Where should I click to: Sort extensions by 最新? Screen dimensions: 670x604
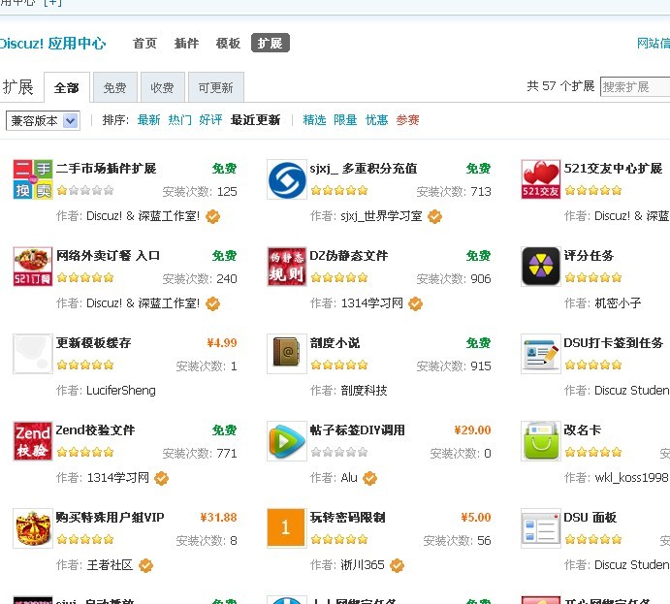click(x=148, y=120)
